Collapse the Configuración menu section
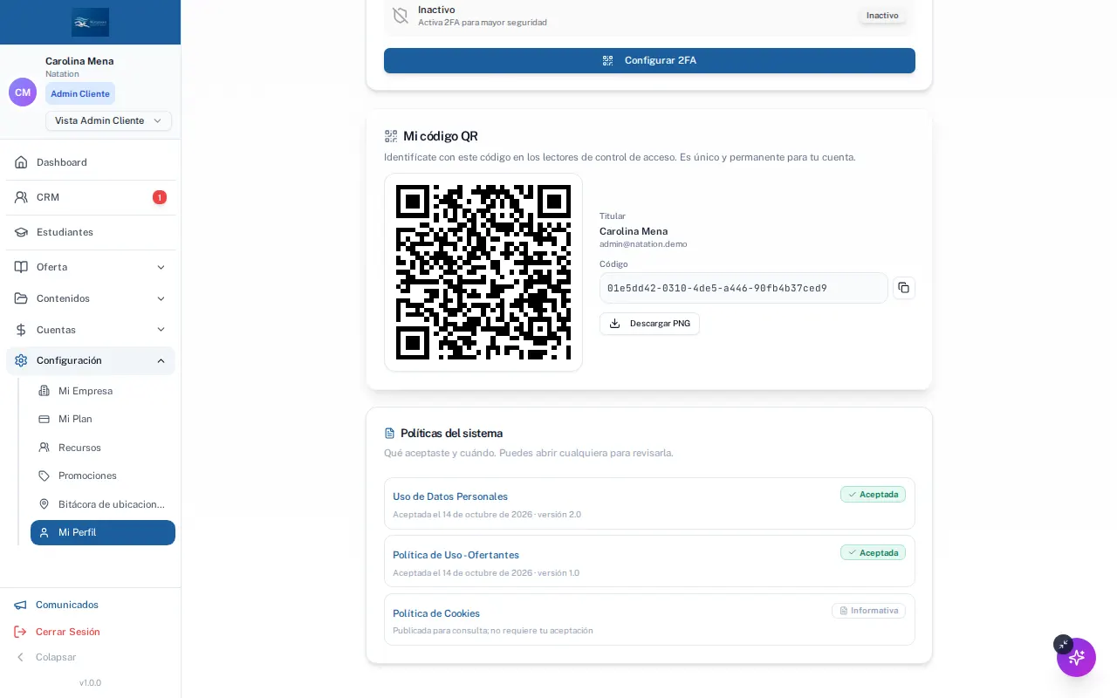Image resolution: width=1117 pixels, height=698 pixels. [91, 360]
